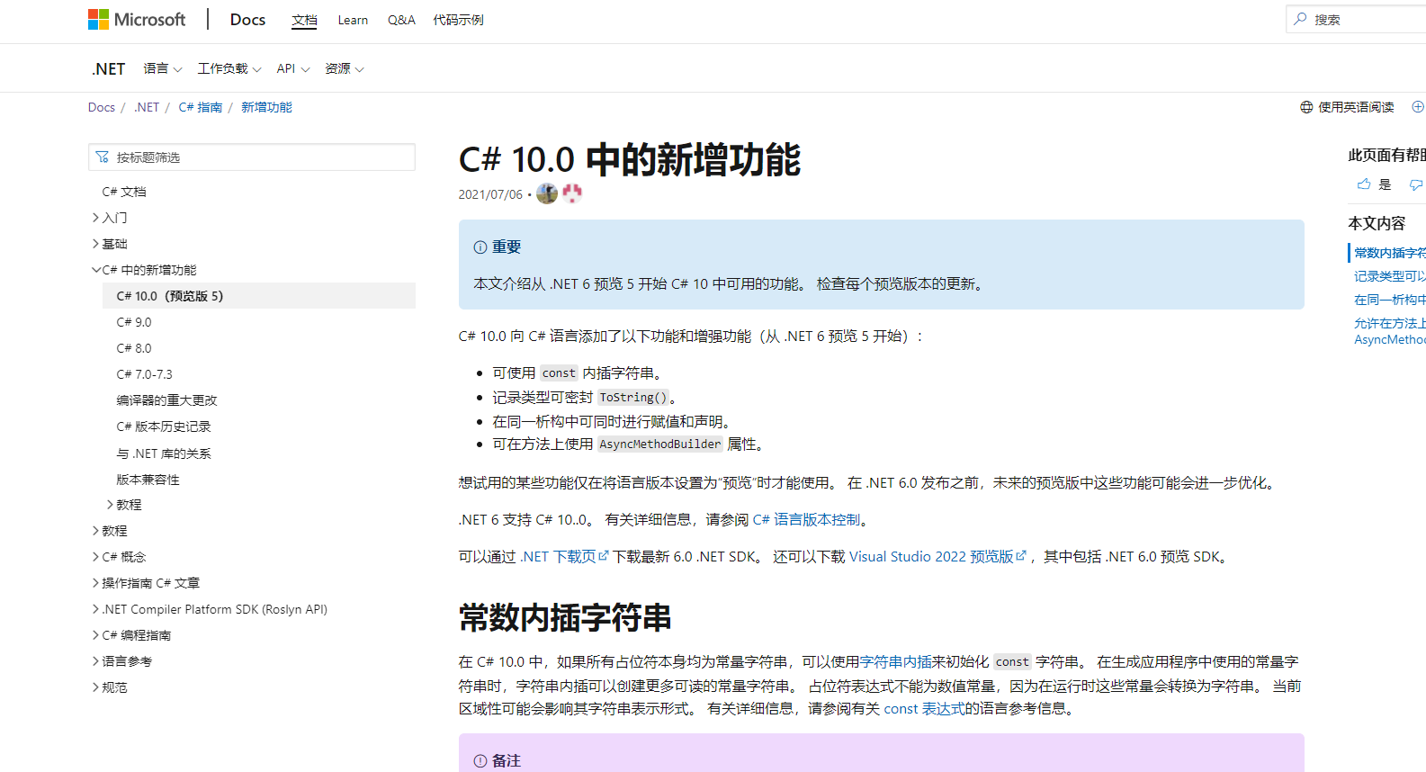Expand the nested 教程 node under new features
Screen dimensions: 1426x772
[110, 505]
